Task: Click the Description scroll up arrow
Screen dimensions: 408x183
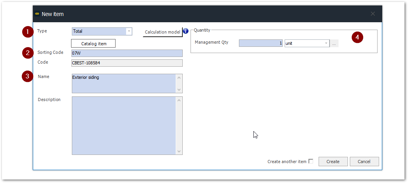Action: pos(179,100)
